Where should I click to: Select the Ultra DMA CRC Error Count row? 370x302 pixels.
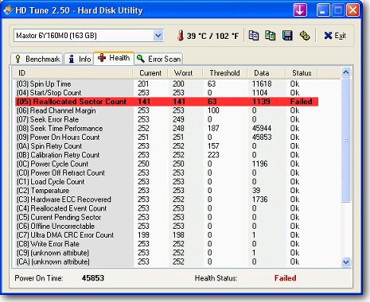(167, 235)
